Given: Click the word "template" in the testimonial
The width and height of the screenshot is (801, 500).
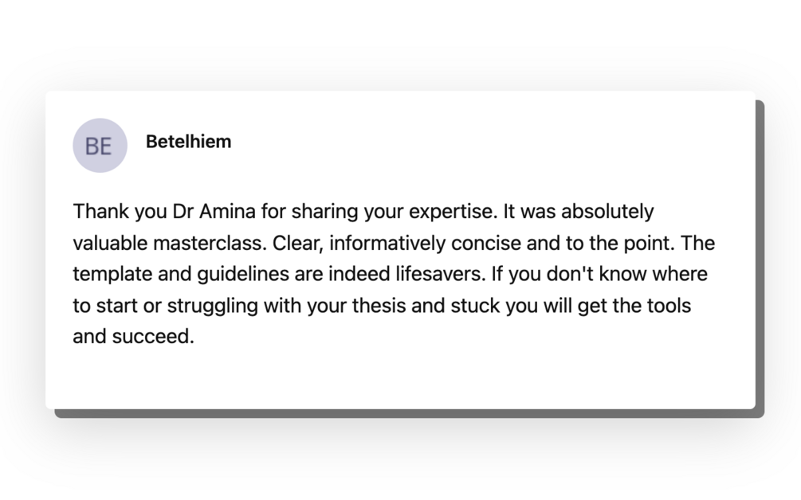Looking at the screenshot, I should pyautogui.click(x=108, y=274).
